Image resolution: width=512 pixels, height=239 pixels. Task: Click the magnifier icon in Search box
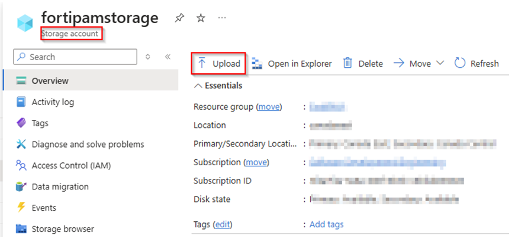[x=21, y=57]
